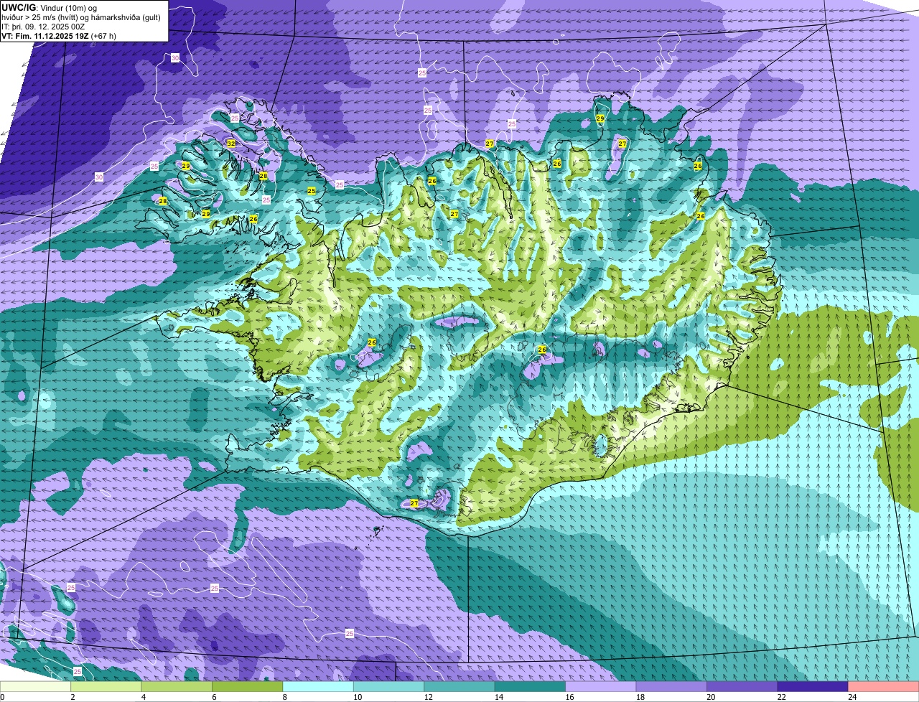Select the 6–8 m/s olive green legend swatch
This screenshot has height=702, width=919.
coord(248,687)
